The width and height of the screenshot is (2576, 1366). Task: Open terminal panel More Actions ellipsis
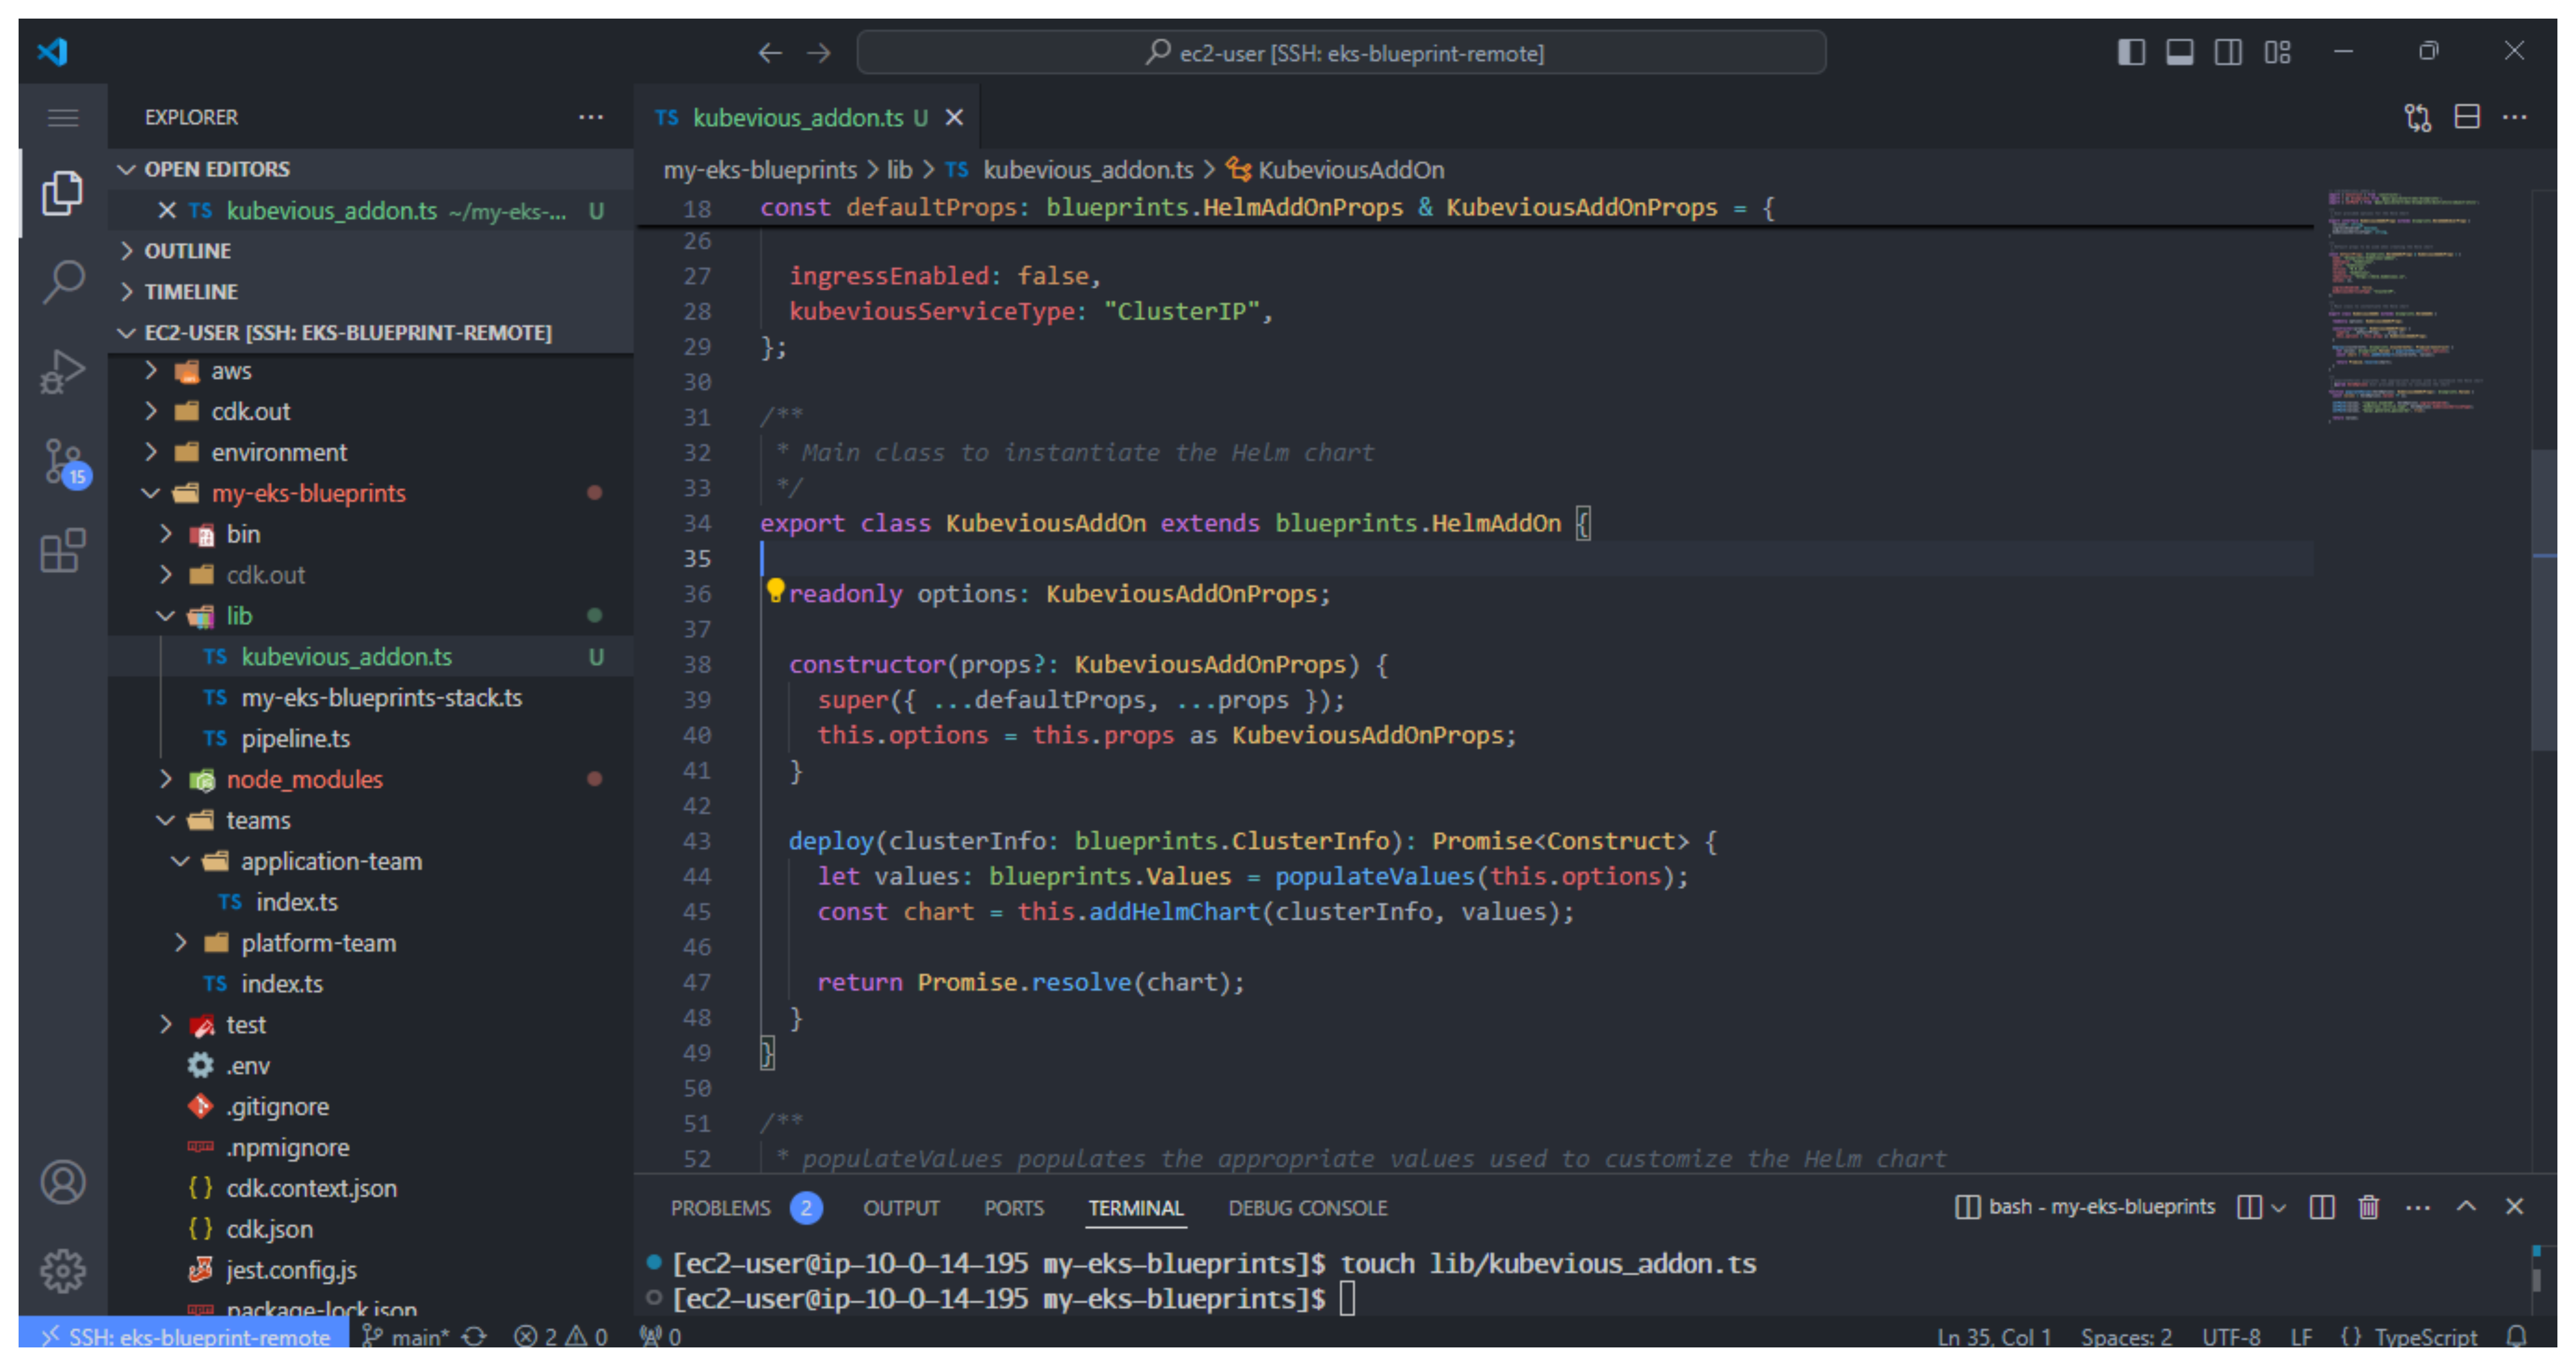pyautogui.click(x=2418, y=1207)
